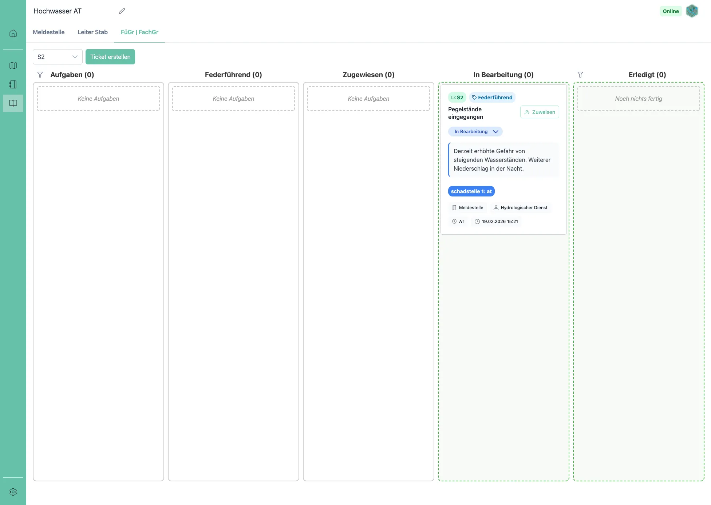The width and height of the screenshot is (711, 505).
Task: Click filter icon beside Aufgaben column
Action: tap(40, 75)
